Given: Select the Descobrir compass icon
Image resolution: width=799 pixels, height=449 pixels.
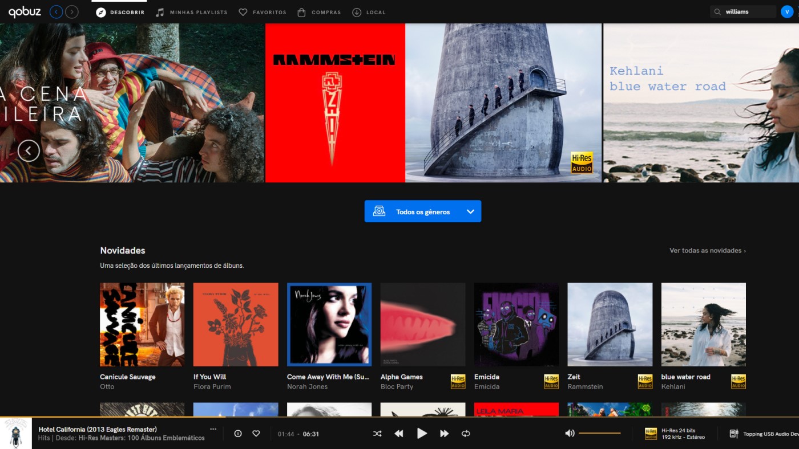Looking at the screenshot, I should (x=100, y=11).
